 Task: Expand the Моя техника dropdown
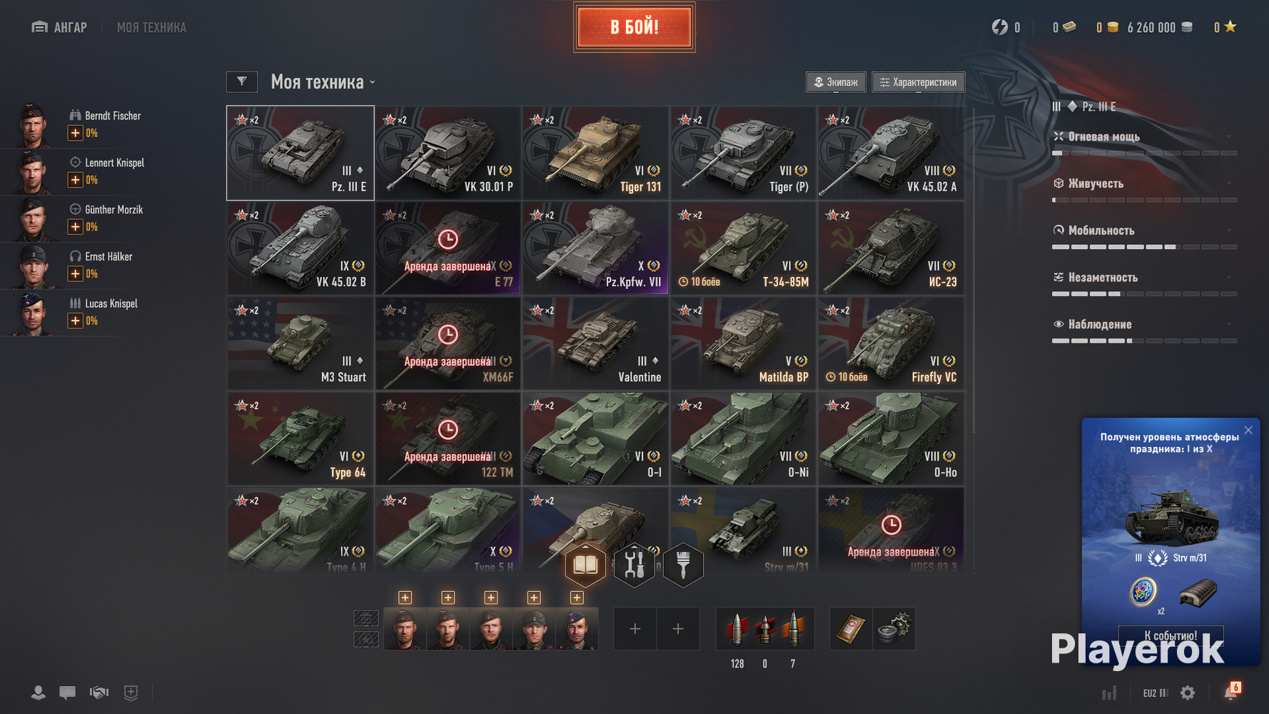click(x=323, y=82)
